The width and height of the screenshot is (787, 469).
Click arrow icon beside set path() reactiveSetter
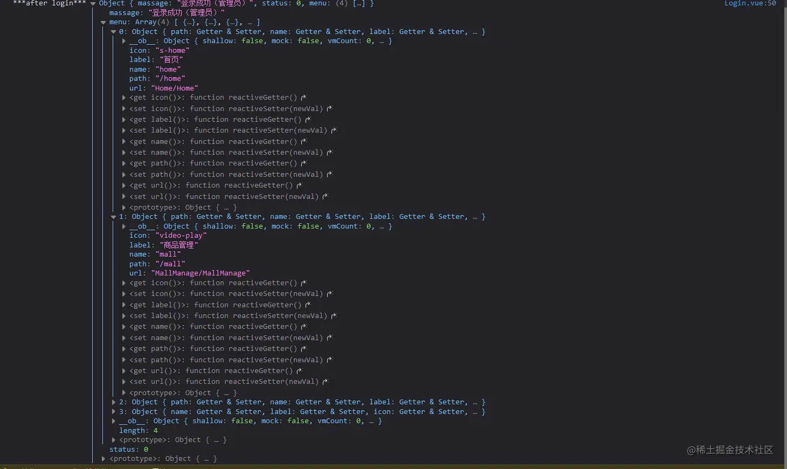329,174
